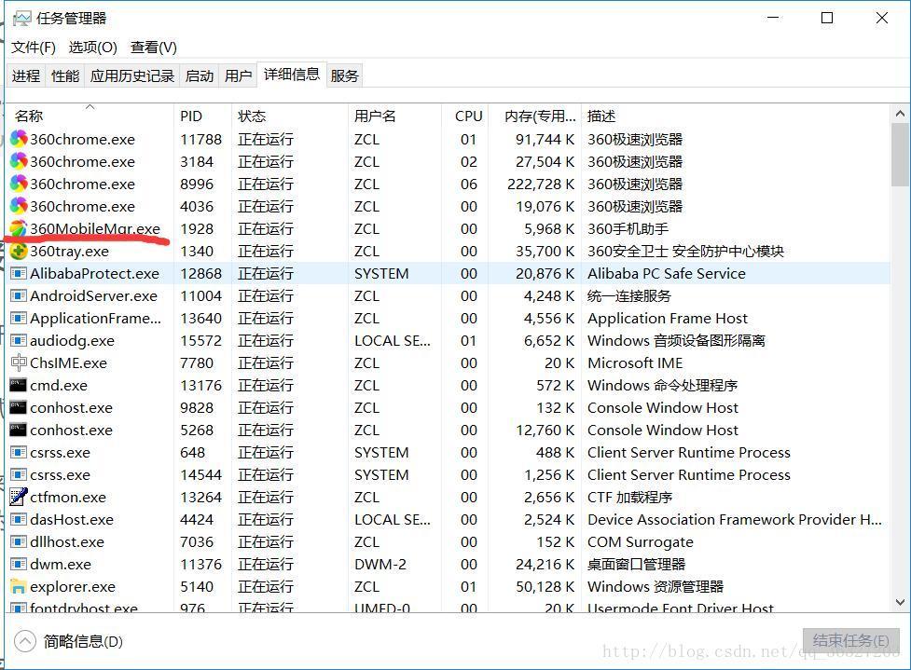Click the dllhost.exe process icon
The height and width of the screenshot is (670, 911).
tap(19, 541)
